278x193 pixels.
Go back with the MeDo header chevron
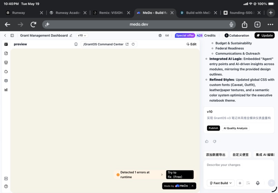click(x=5, y=35)
